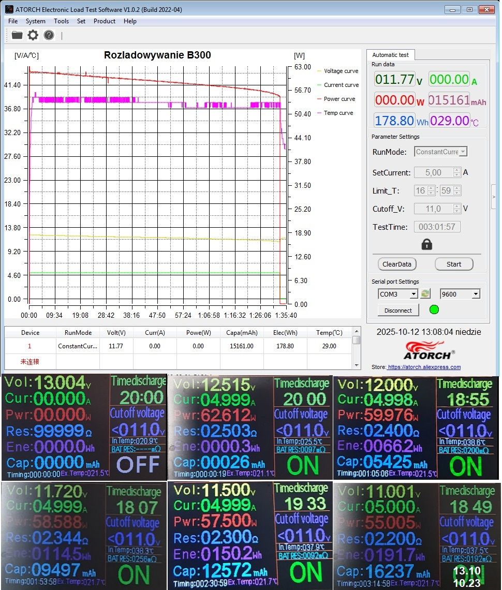Refresh serial port list icon
Image resolution: width=502 pixels, height=590 pixels.
pos(425,294)
